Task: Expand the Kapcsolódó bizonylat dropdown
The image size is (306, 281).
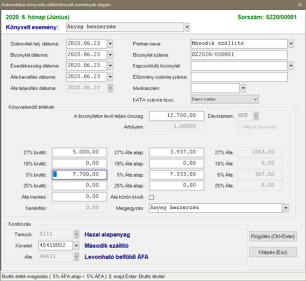Action: click(291, 66)
